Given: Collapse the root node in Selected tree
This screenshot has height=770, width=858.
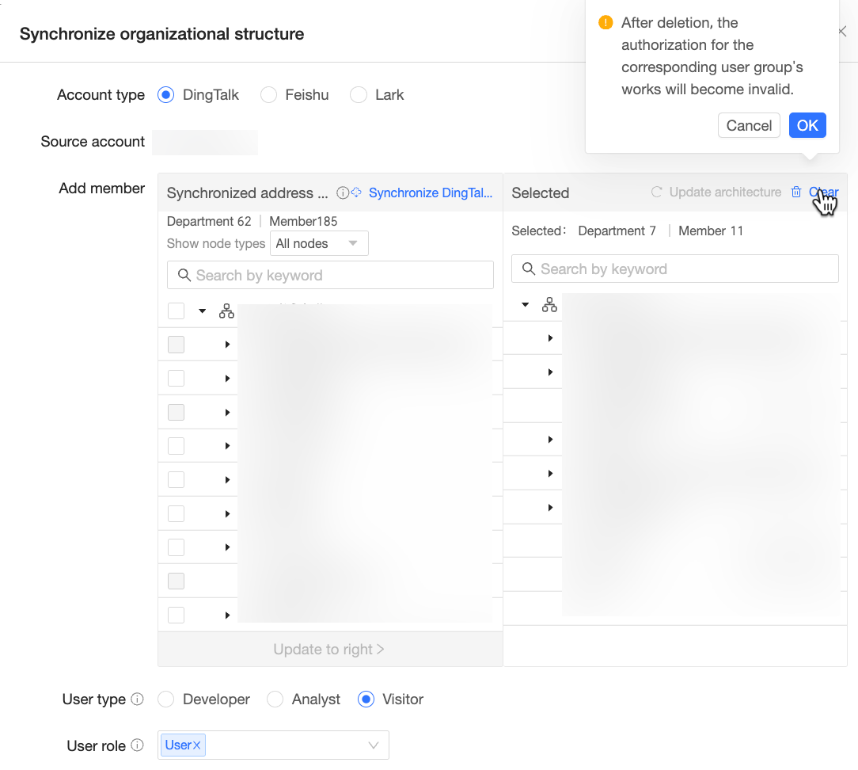Looking at the screenshot, I should (x=526, y=304).
